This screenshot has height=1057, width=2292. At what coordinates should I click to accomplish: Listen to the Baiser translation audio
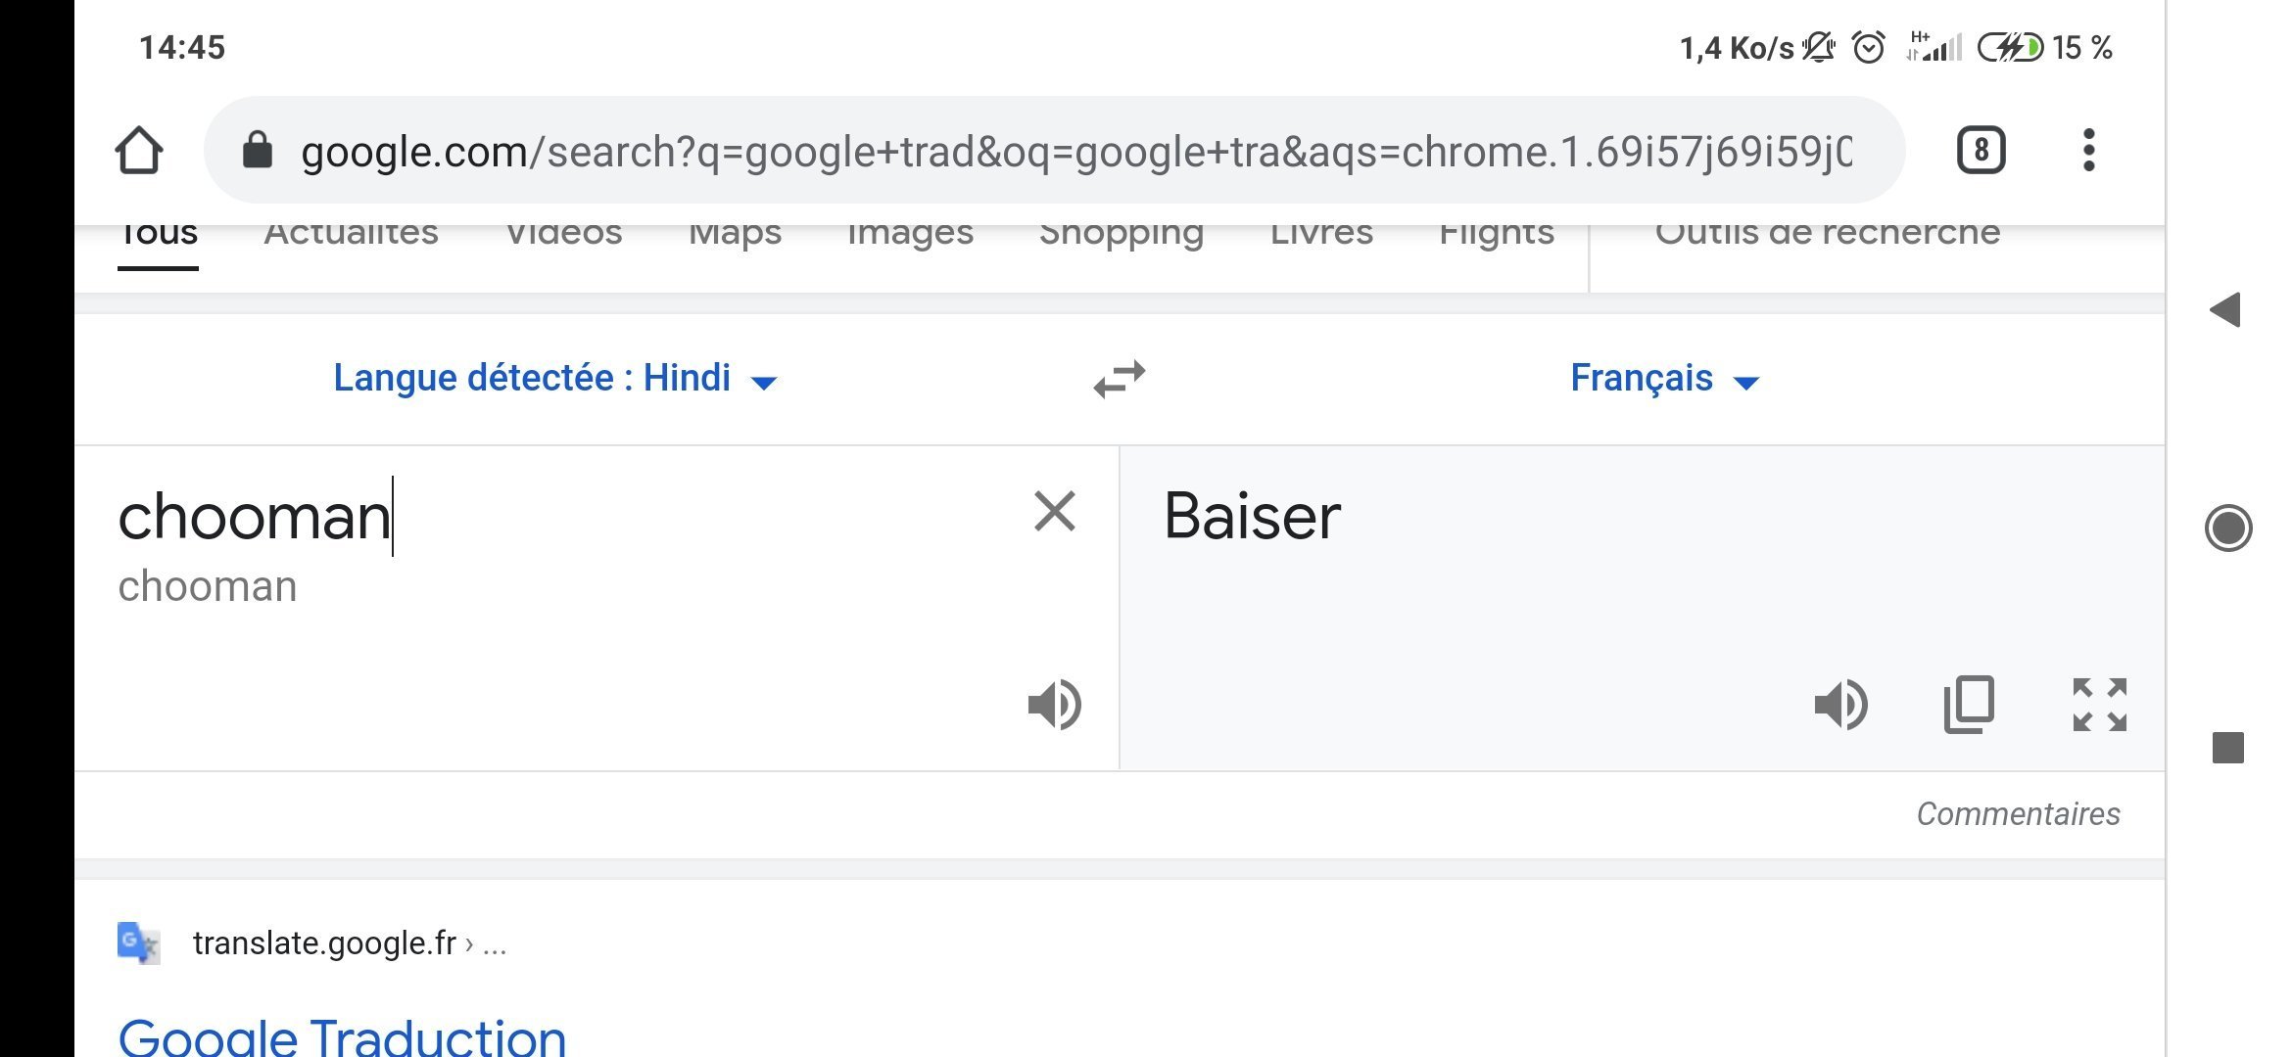pyautogui.click(x=1841, y=704)
